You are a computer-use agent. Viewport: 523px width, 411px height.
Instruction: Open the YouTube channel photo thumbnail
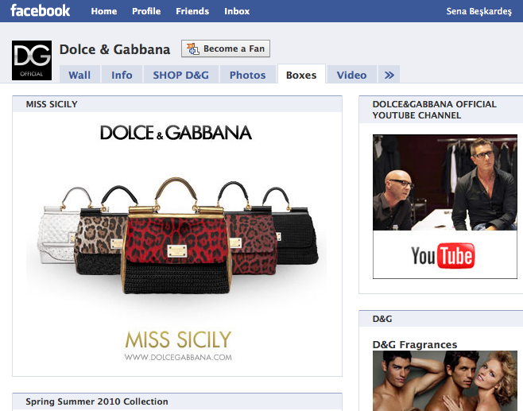[x=445, y=183]
